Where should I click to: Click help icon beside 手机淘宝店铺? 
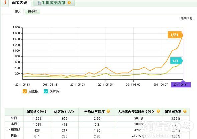coord(69,3)
